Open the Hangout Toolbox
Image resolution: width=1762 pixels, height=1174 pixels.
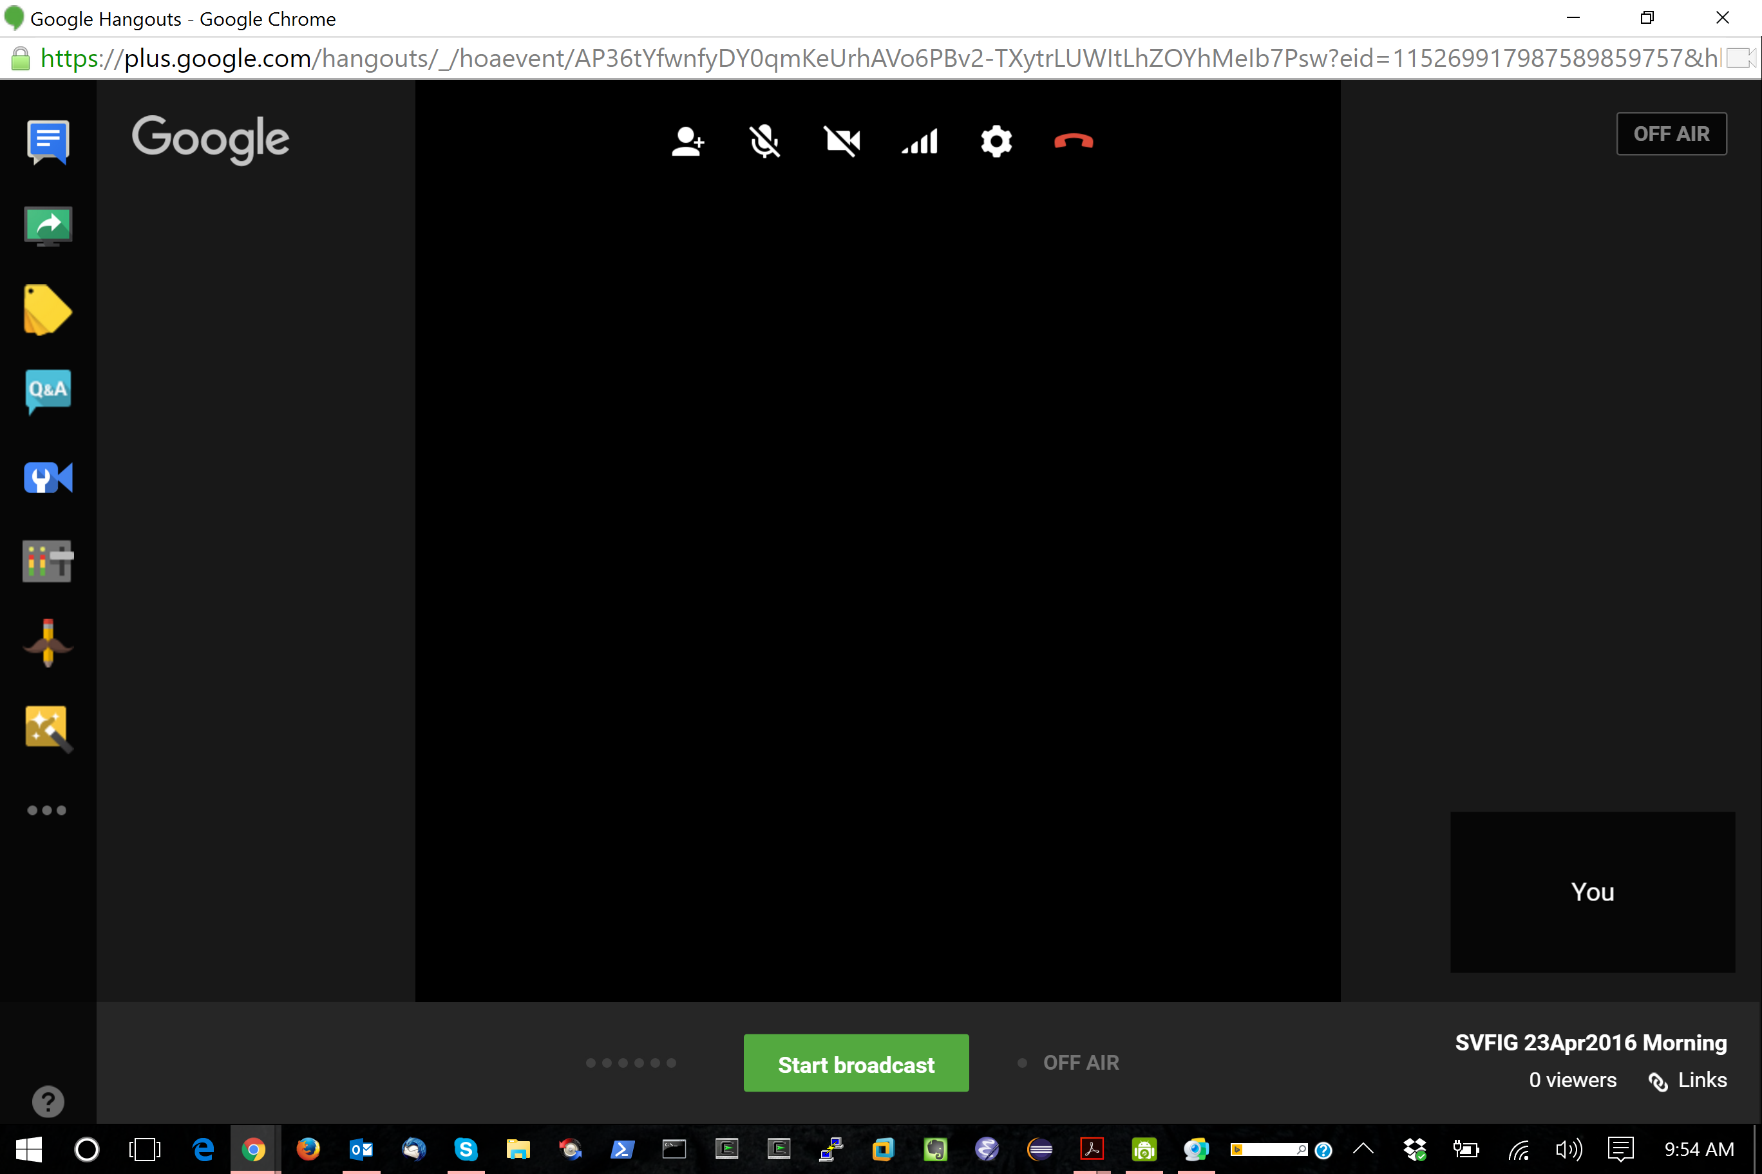47,477
